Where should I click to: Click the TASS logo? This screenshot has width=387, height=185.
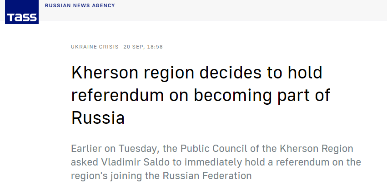22,12
